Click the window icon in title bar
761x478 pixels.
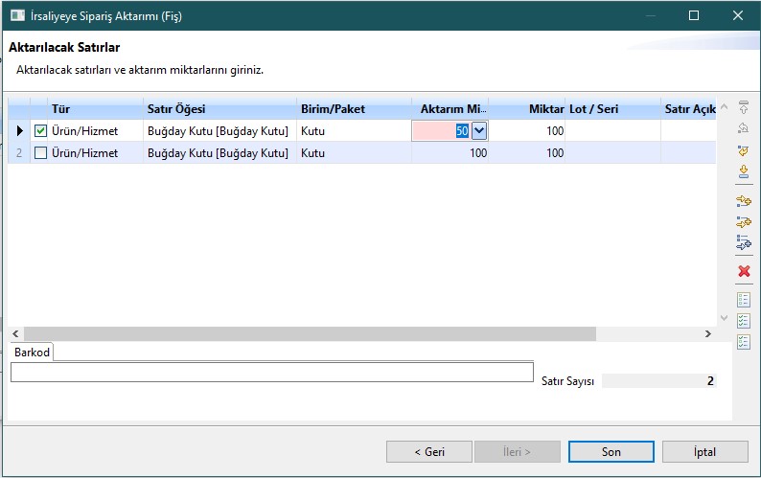click(x=17, y=16)
